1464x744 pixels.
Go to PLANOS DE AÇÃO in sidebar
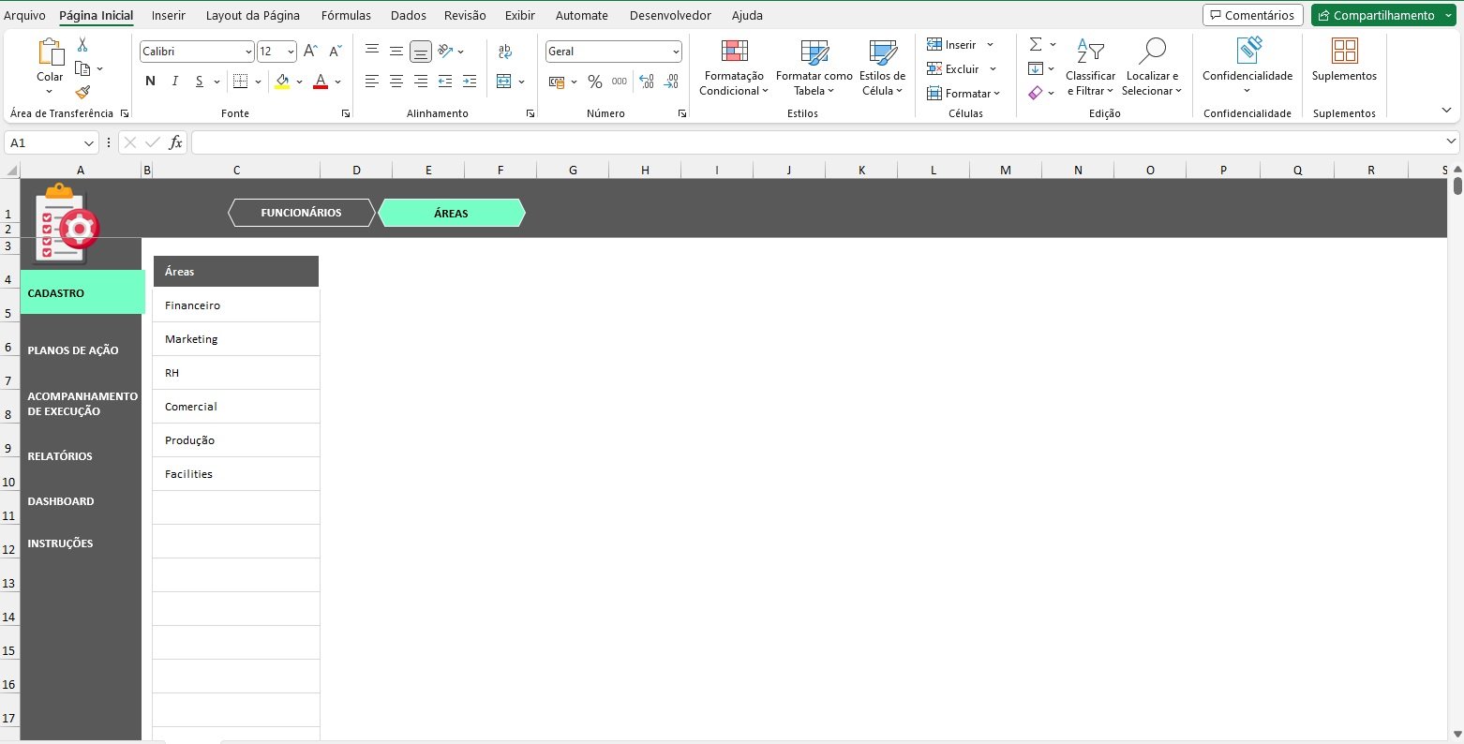click(73, 350)
